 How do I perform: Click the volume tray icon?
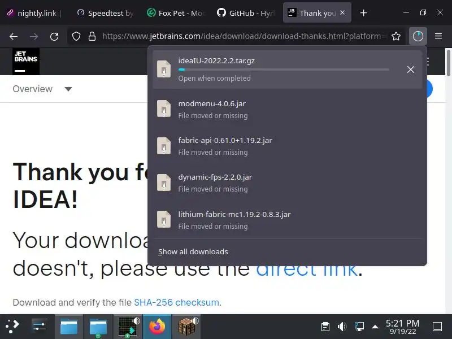[x=342, y=327]
